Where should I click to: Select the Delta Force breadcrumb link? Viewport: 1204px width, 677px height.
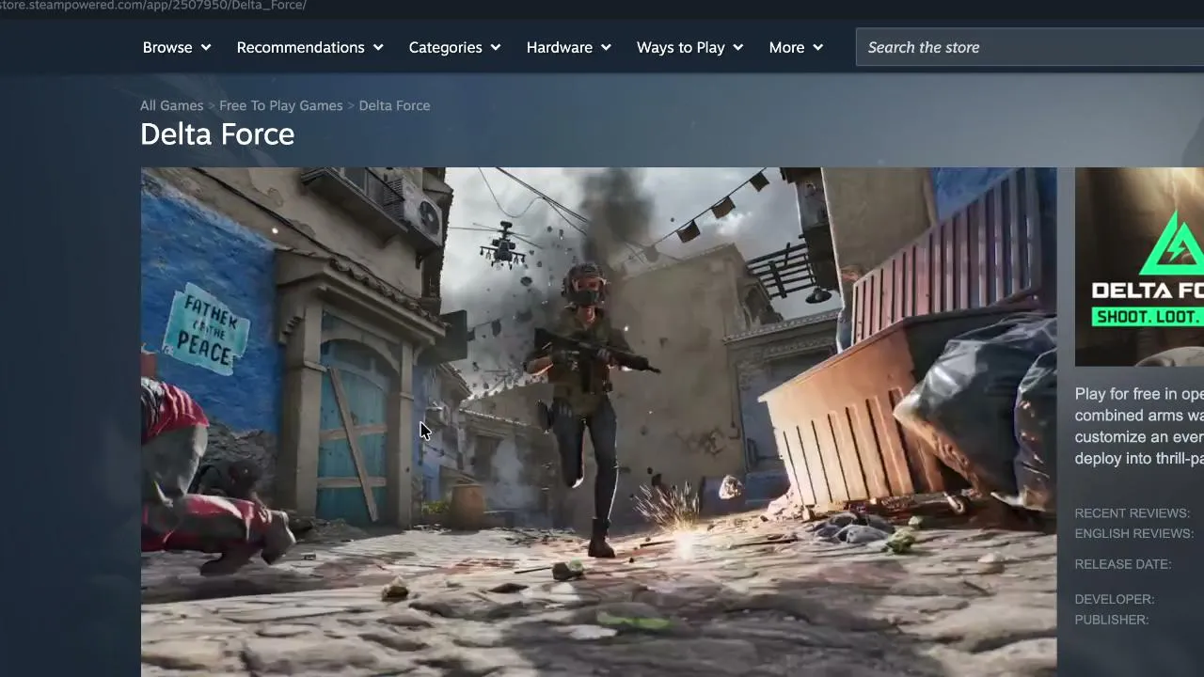[x=394, y=105]
